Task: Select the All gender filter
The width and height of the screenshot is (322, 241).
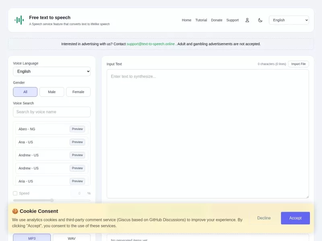Action: pos(25,92)
